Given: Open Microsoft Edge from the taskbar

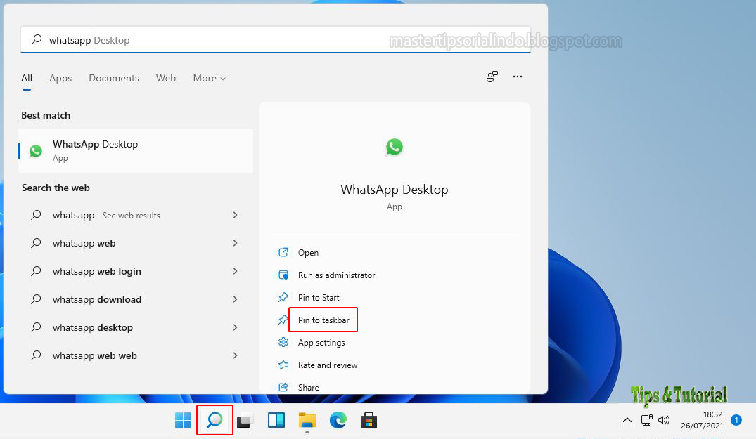Looking at the screenshot, I should coord(338,419).
